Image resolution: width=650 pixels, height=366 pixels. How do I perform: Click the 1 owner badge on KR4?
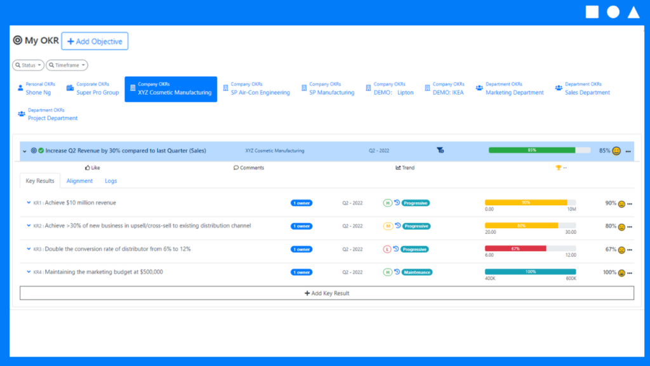(x=302, y=272)
